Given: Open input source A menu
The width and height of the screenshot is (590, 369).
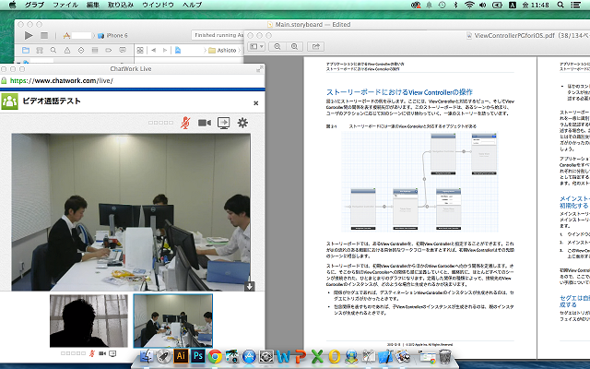Looking at the screenshot, I should (x=513, y=5).
